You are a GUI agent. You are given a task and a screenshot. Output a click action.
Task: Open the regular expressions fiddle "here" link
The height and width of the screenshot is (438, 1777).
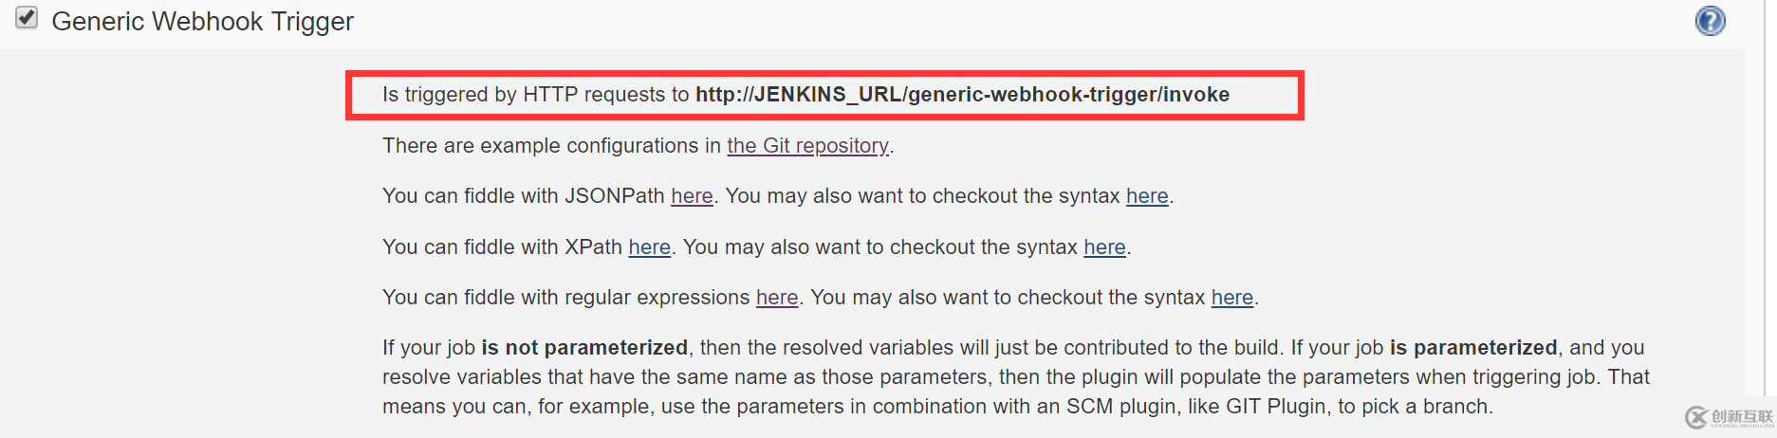point(776,298)
